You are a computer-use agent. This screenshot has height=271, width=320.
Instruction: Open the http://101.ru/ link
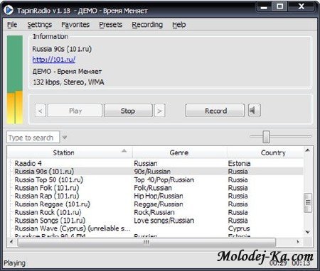tap(54, 60)
